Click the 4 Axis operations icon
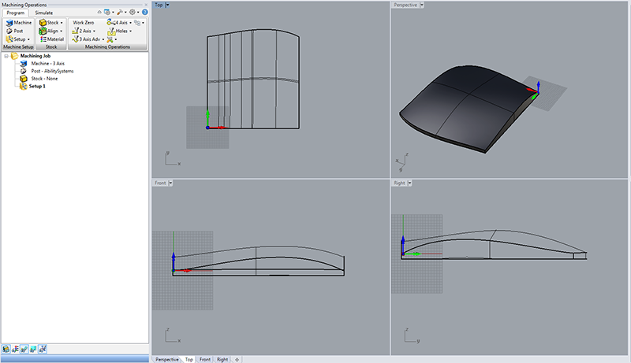This screenshot has width=631, height=363. [110, 23]
